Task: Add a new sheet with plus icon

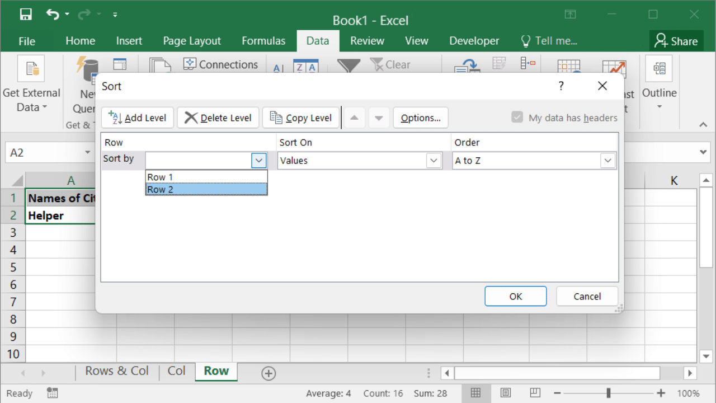Action: [268, 373]
